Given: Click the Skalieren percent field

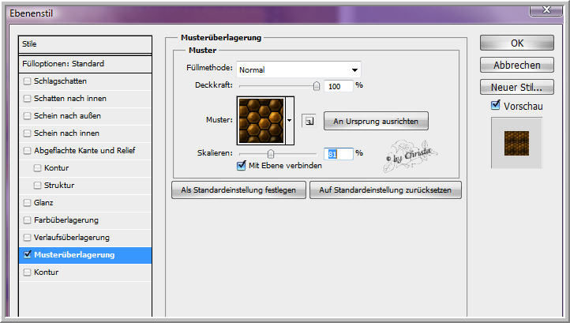Looking at the screenshot, I should tap(338, 154).
